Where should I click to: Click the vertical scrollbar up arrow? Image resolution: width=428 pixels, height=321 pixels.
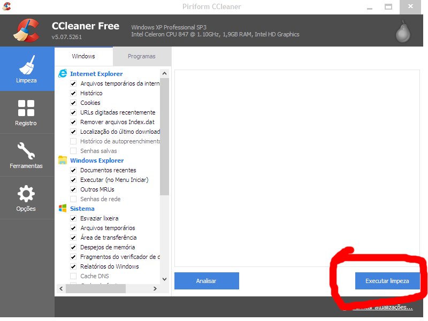click(165, 73)
